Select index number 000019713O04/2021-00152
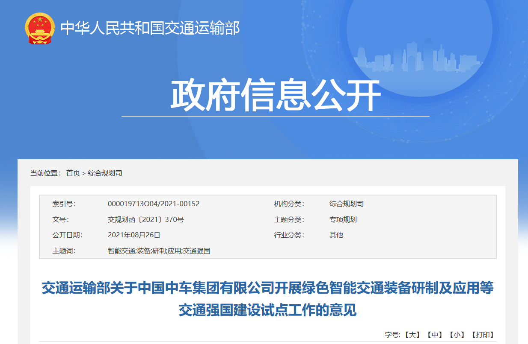This screenshot has height=344, width=528. click(x=154, y=204)
